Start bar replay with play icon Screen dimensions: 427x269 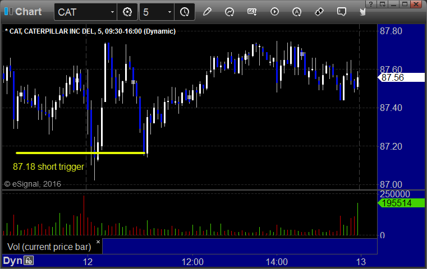(274, 12)
